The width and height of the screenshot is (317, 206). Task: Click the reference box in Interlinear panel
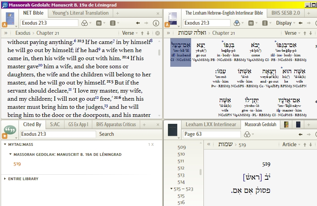[x=207, y=23]
